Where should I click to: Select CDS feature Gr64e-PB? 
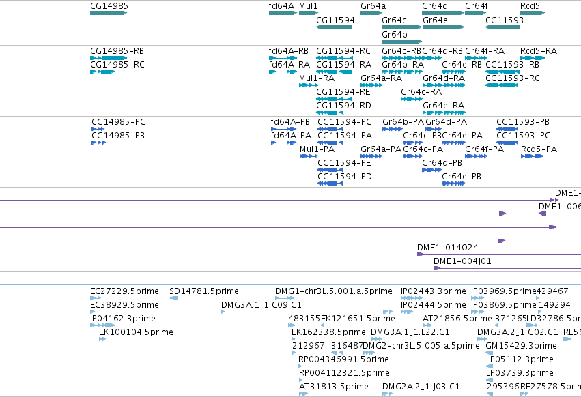pos(453,183)
